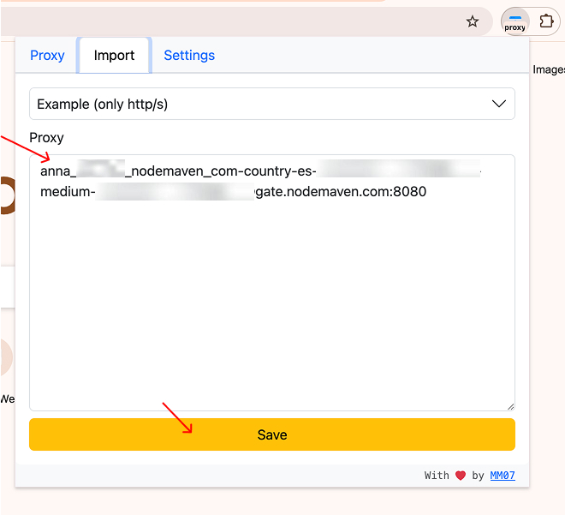Click the 'With' footer text
The height and width of the screenshot is (515, 565).
tap(437, 476)
